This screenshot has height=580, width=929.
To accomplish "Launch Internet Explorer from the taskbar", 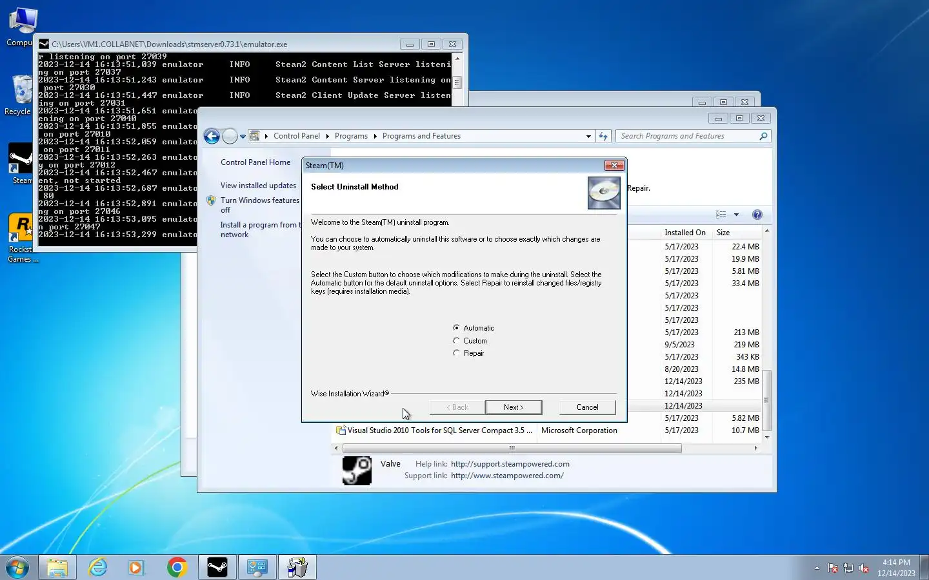I will tap(97, 568).
